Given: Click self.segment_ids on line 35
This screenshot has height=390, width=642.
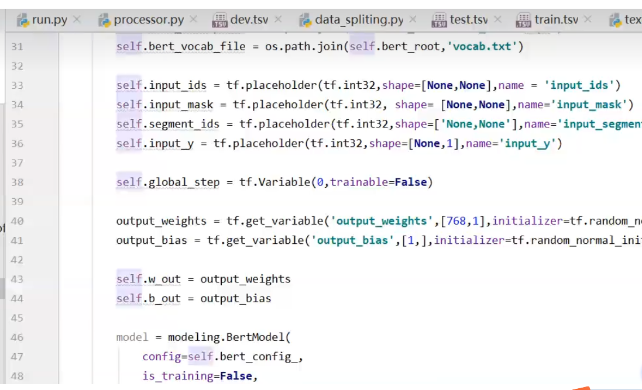Looking at the screenshot, I should [x=168, y=124].
